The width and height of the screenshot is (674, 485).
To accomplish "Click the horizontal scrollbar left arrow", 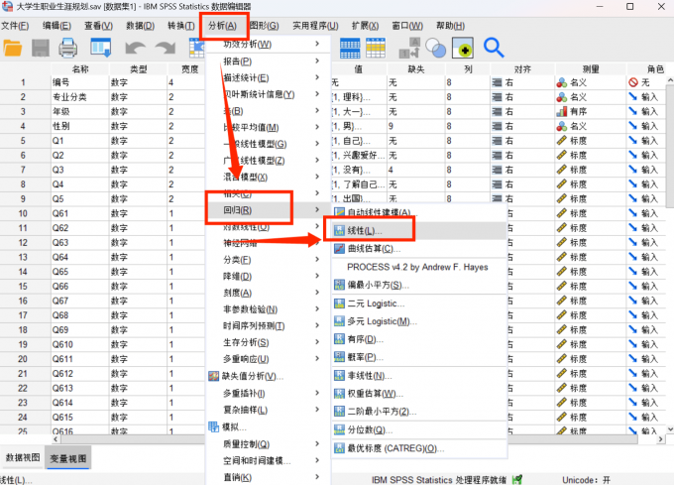I will tap(56, 439).
